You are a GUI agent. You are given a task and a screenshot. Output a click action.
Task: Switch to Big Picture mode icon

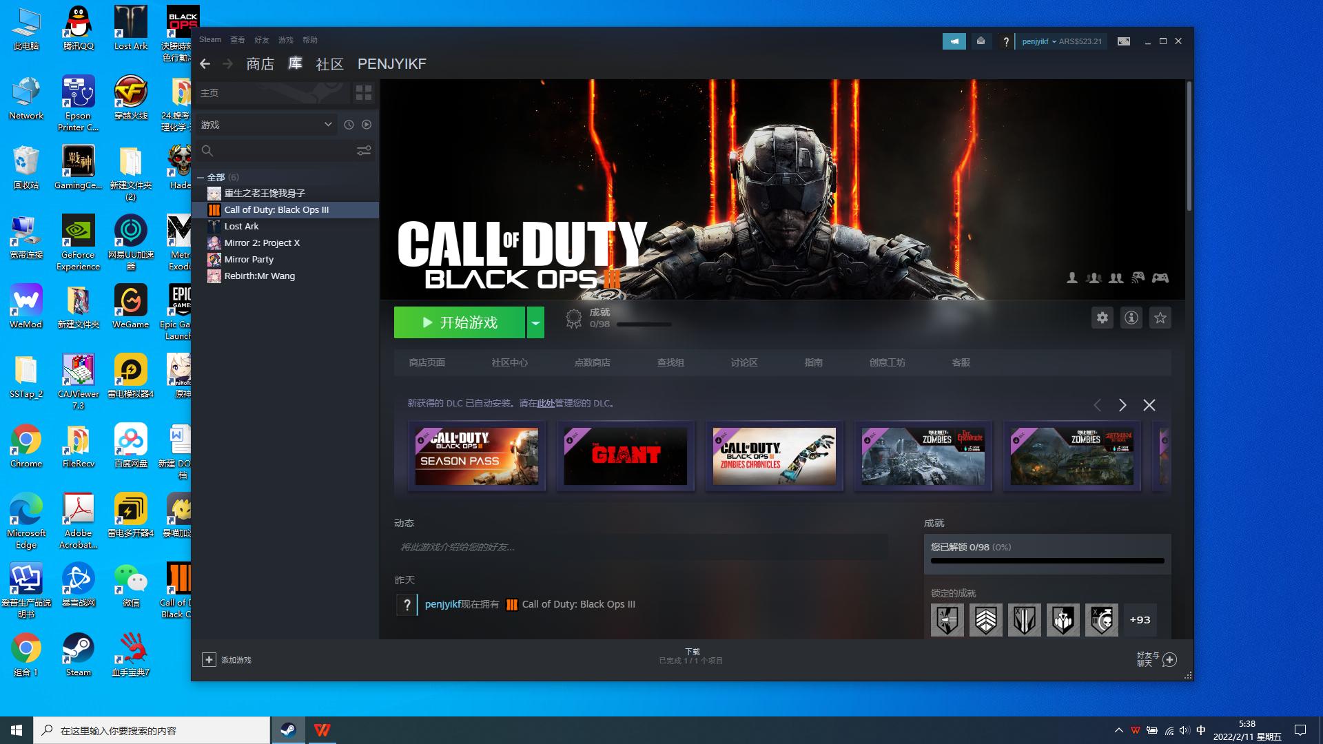click(1124, 41)
